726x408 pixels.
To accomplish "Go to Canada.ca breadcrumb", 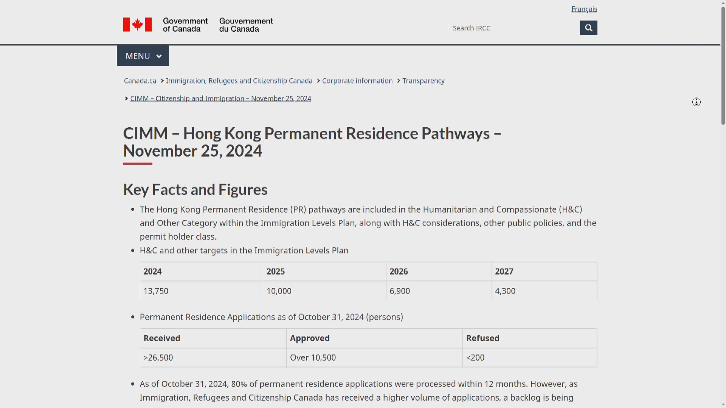I will click(140, 81).
